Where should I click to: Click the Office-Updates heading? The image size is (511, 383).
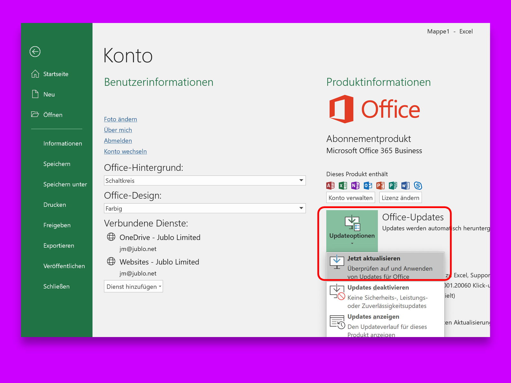[x=413, y=217]
